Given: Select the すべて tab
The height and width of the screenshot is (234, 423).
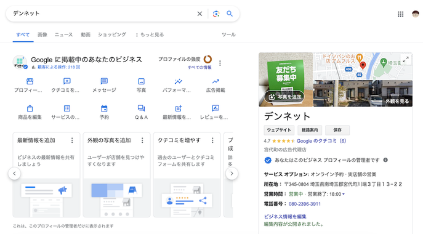Looking at the screenshot, I should (23, 35).
